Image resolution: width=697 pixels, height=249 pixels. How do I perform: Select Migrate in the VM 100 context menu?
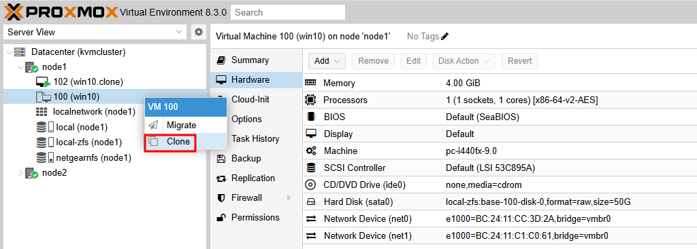(186, 126)
